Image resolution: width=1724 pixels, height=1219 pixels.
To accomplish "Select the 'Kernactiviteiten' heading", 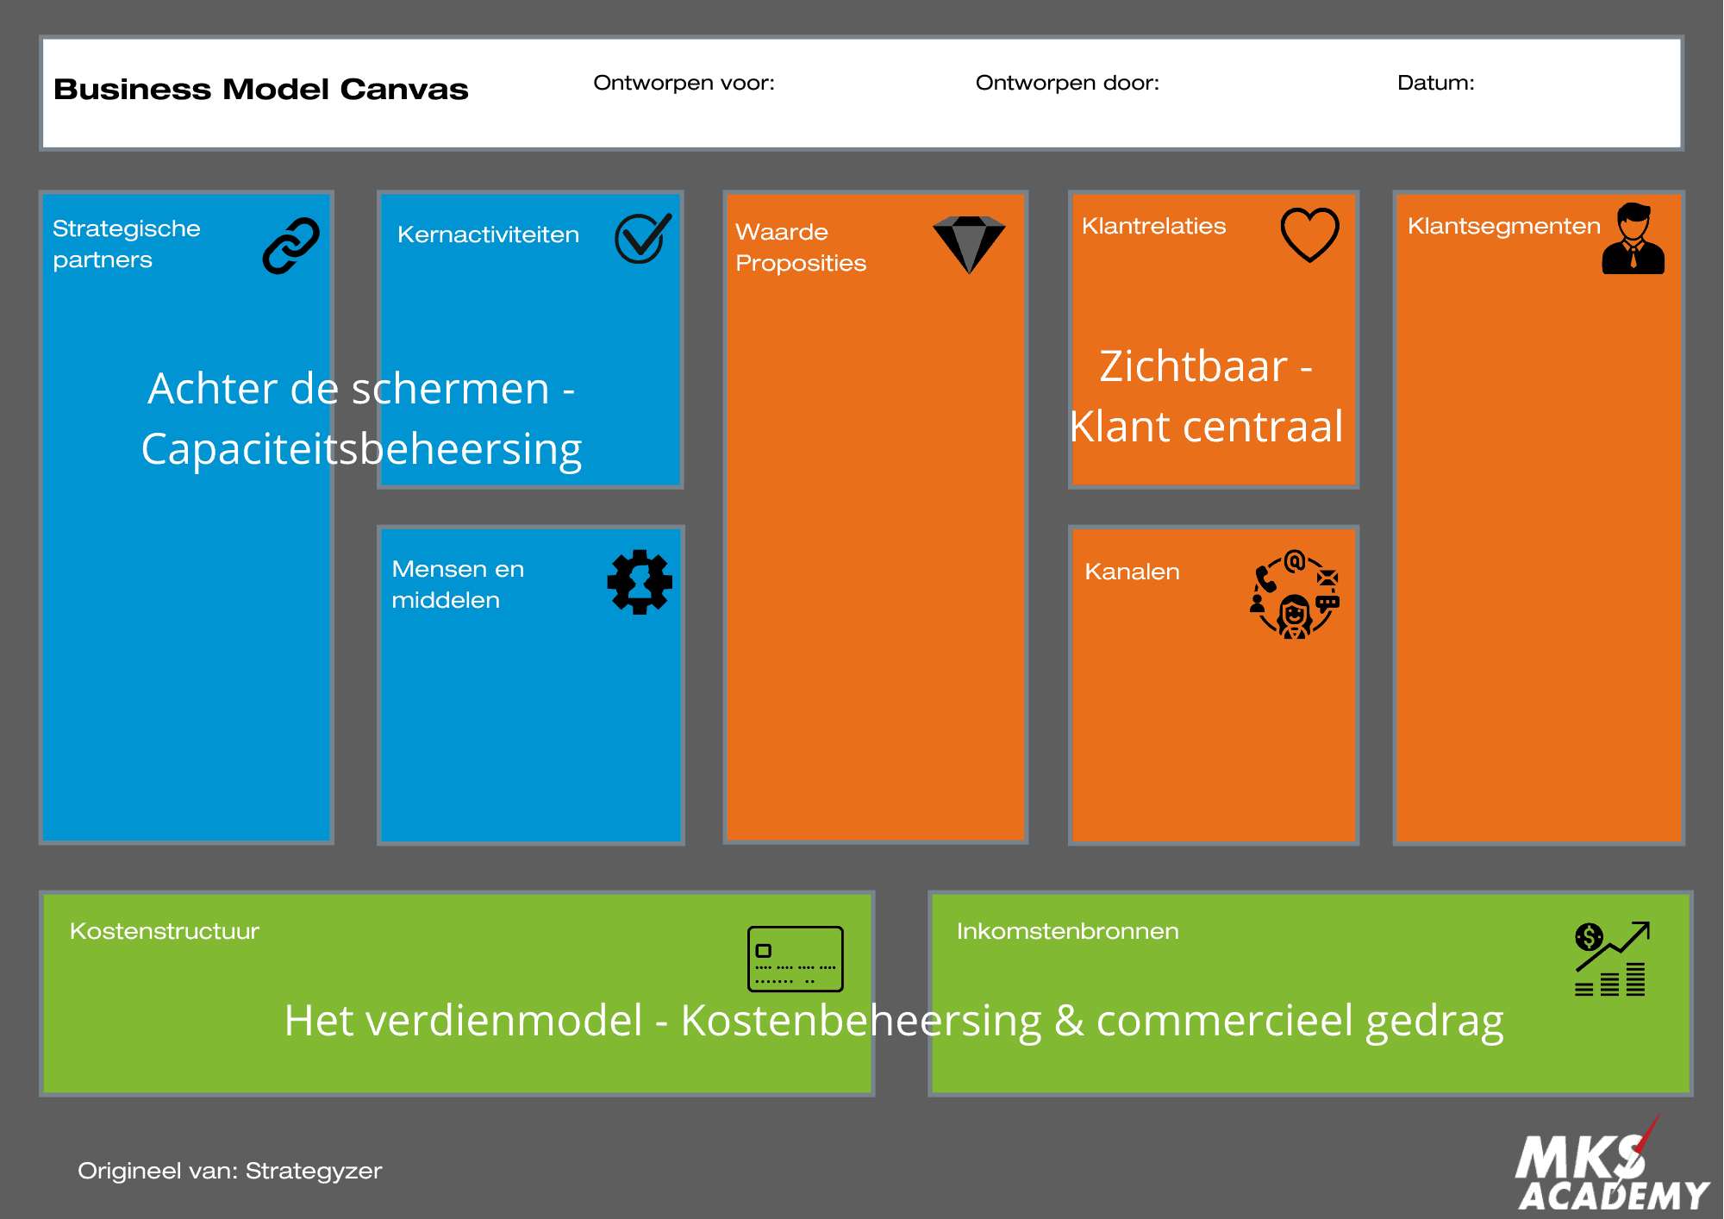I will click(x=488, y=234).
